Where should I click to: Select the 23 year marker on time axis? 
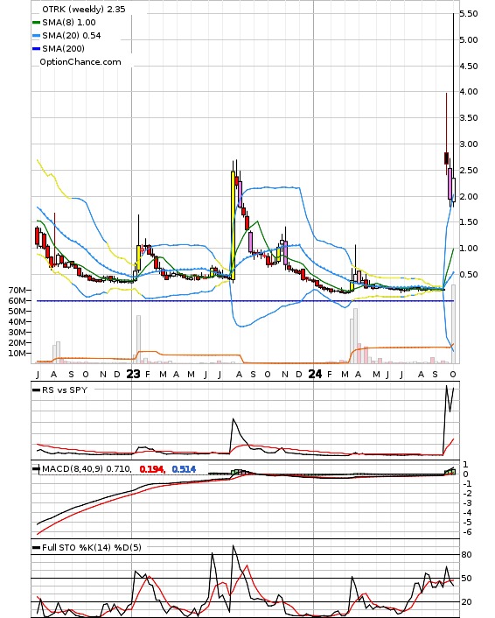click(133, 374)
